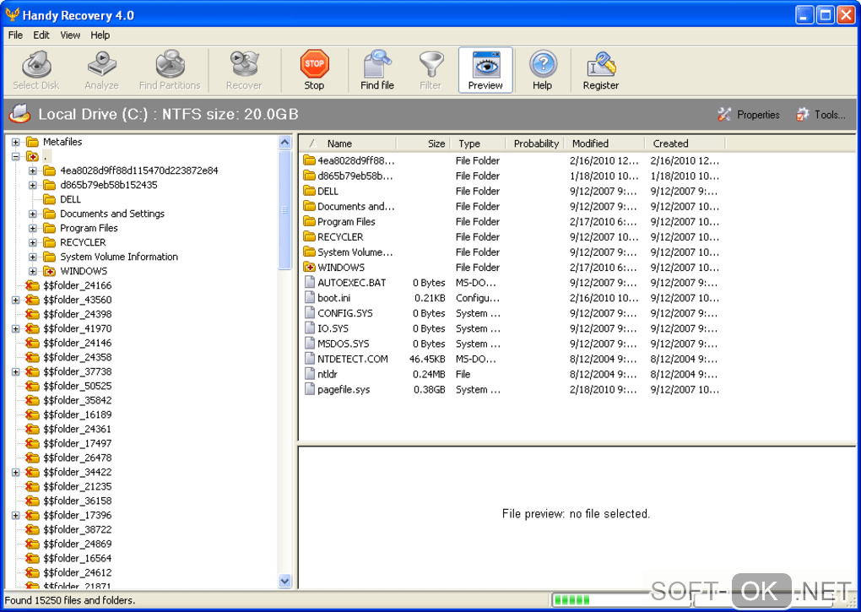
Task: Click the tree pane scrollbar down arrow
Action: (x=284, y=581)
